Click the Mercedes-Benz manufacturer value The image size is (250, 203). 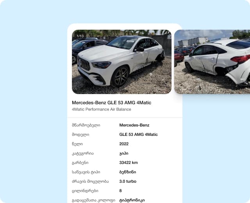[134, 125]
